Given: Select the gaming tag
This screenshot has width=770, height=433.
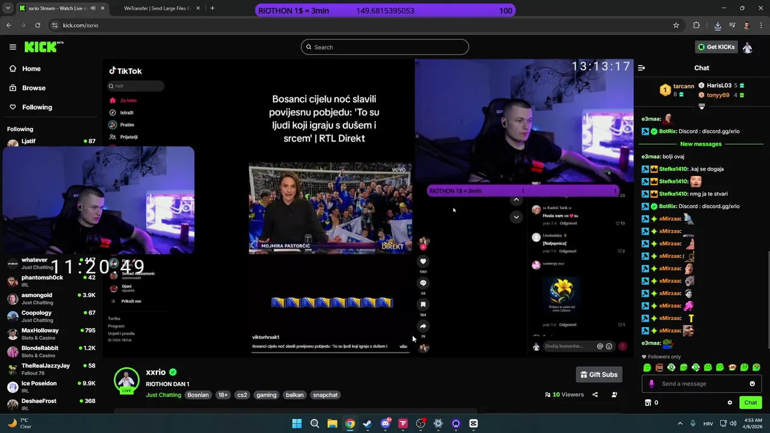Looking at the screenshot, I should (x=266, y=395).
